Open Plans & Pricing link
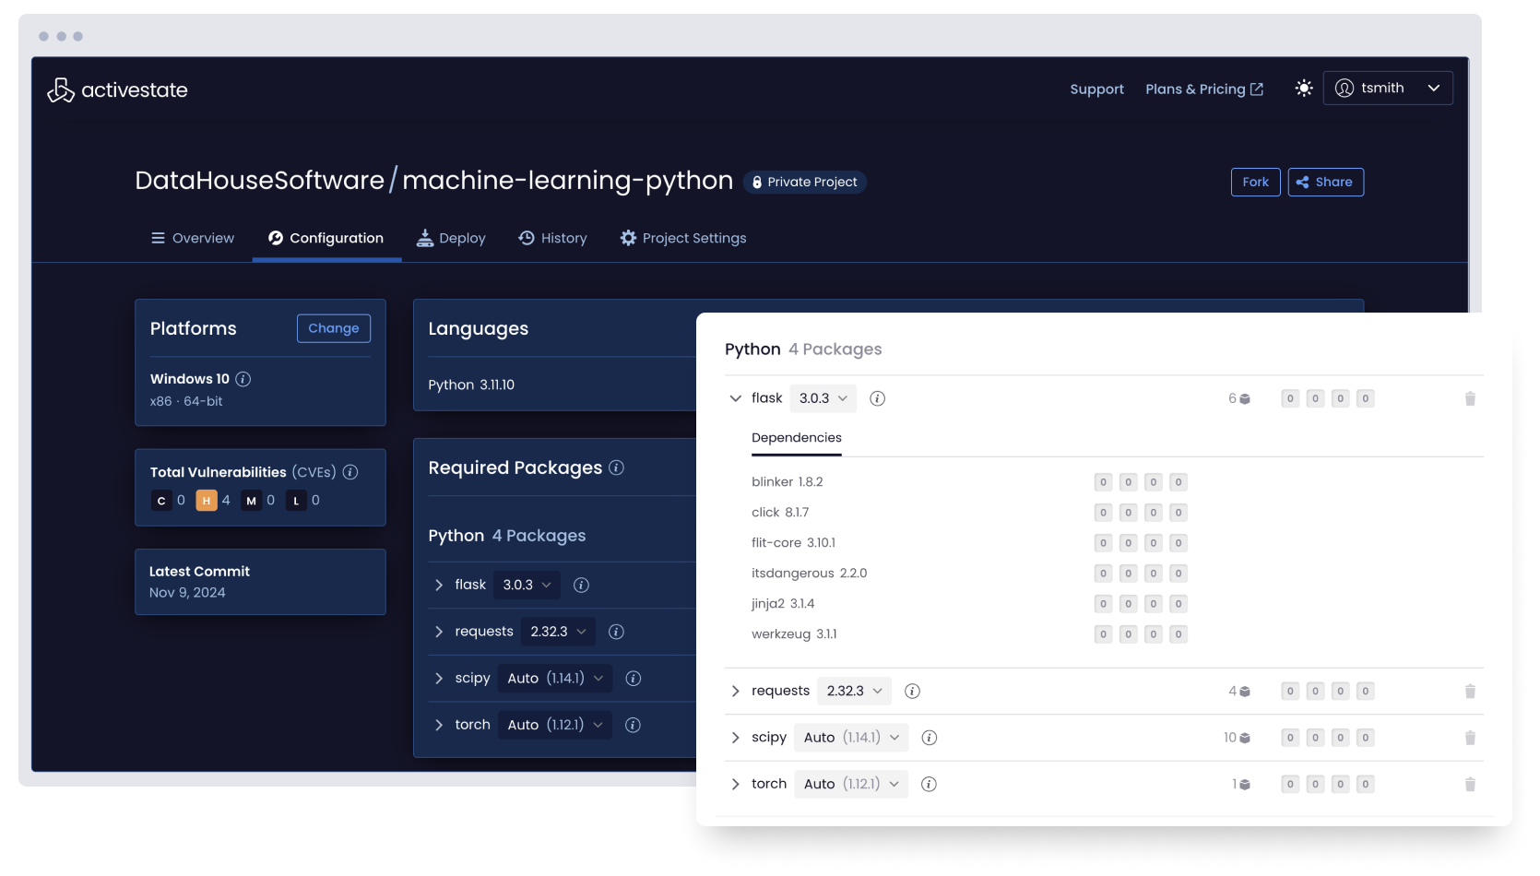Image resolution: width=1540 pixels, height=876 pixels. (1194, 89)
